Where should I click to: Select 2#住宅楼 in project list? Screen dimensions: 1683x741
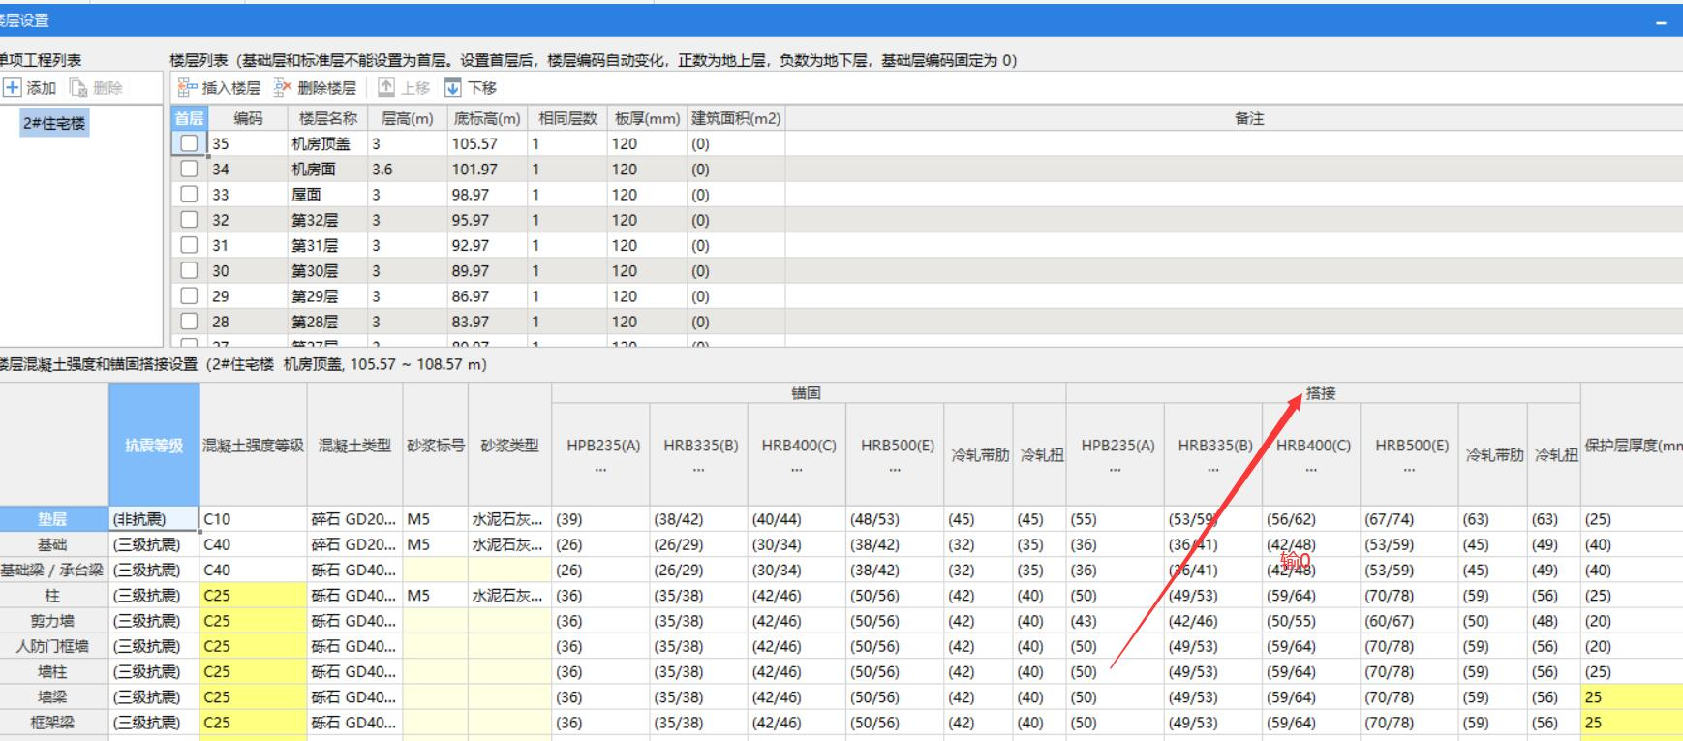(x=54, y=123)
